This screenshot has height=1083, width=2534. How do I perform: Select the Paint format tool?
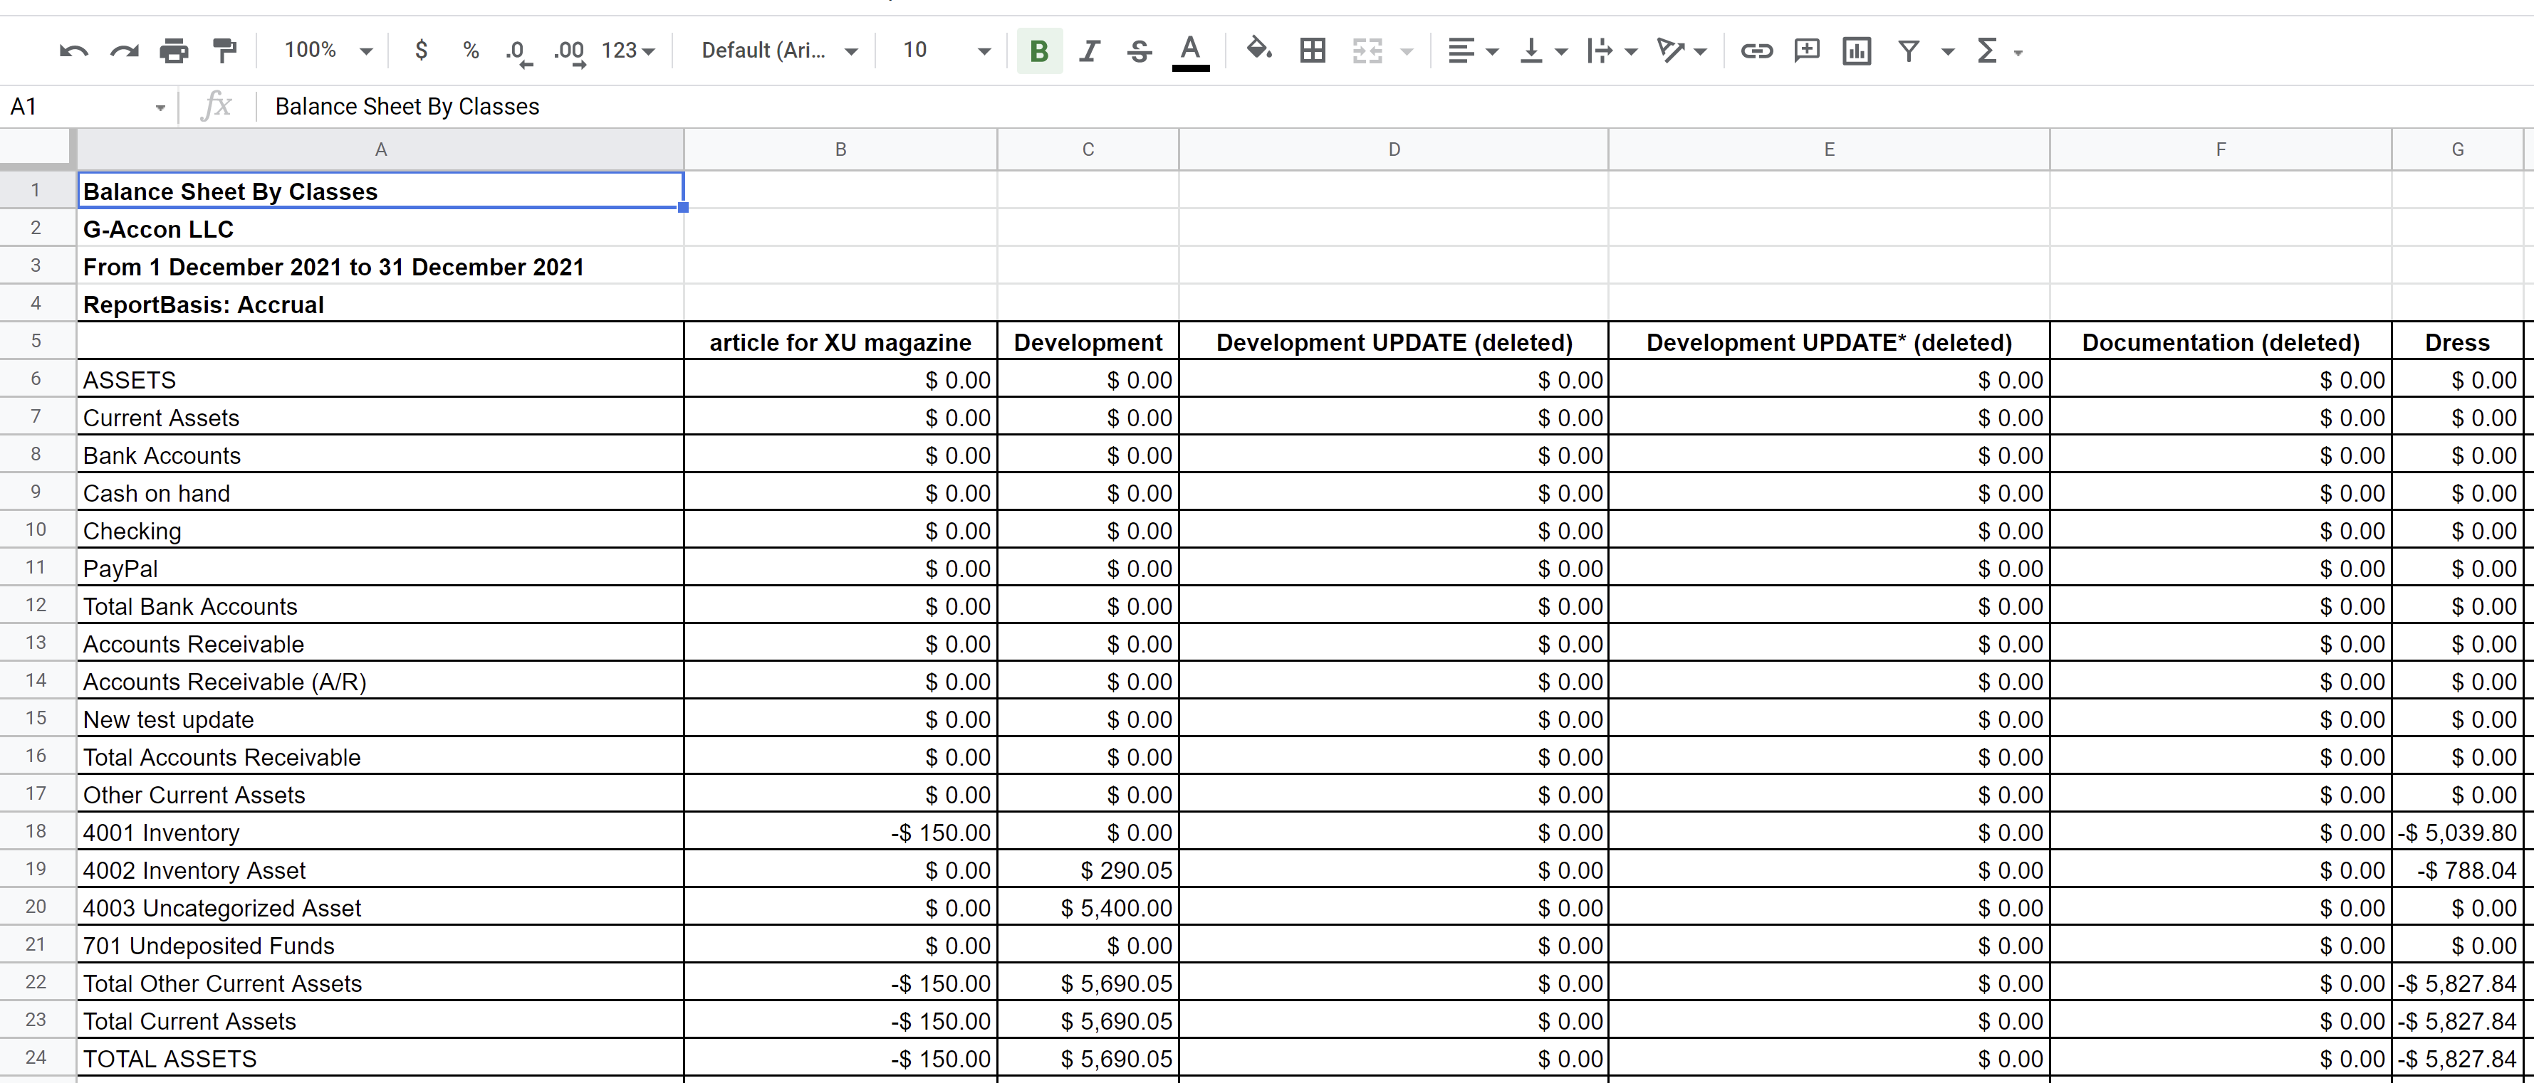(x=225, y=51)
